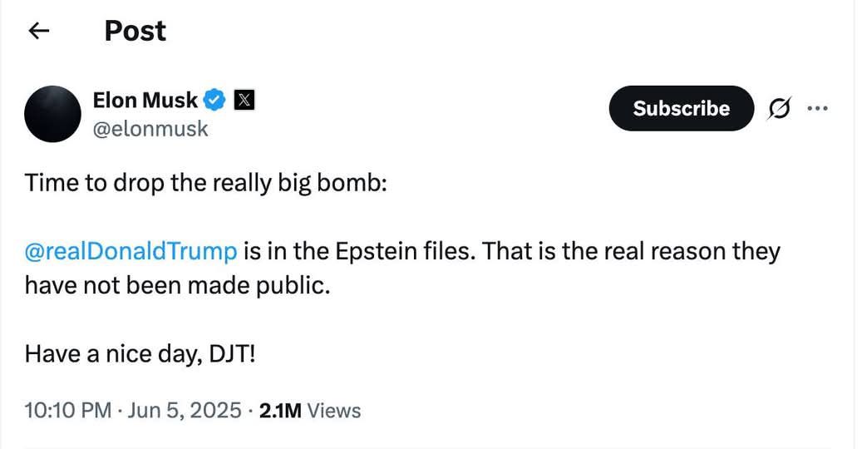The width and height of the screenshot is (862, 449).
Task: Click the "have not been made public" line
Action: click(178, 285)
